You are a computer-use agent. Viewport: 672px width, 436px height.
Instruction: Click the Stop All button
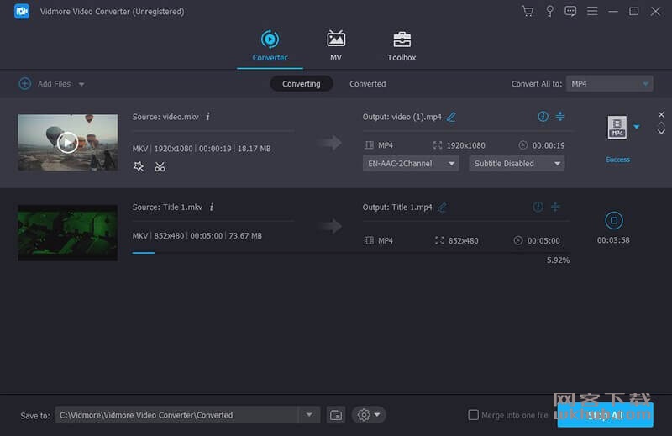click(x=605, y=415)
